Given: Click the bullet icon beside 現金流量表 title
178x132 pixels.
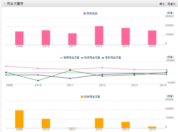Looking at the screenshot, I should click(x=4, y=4).
